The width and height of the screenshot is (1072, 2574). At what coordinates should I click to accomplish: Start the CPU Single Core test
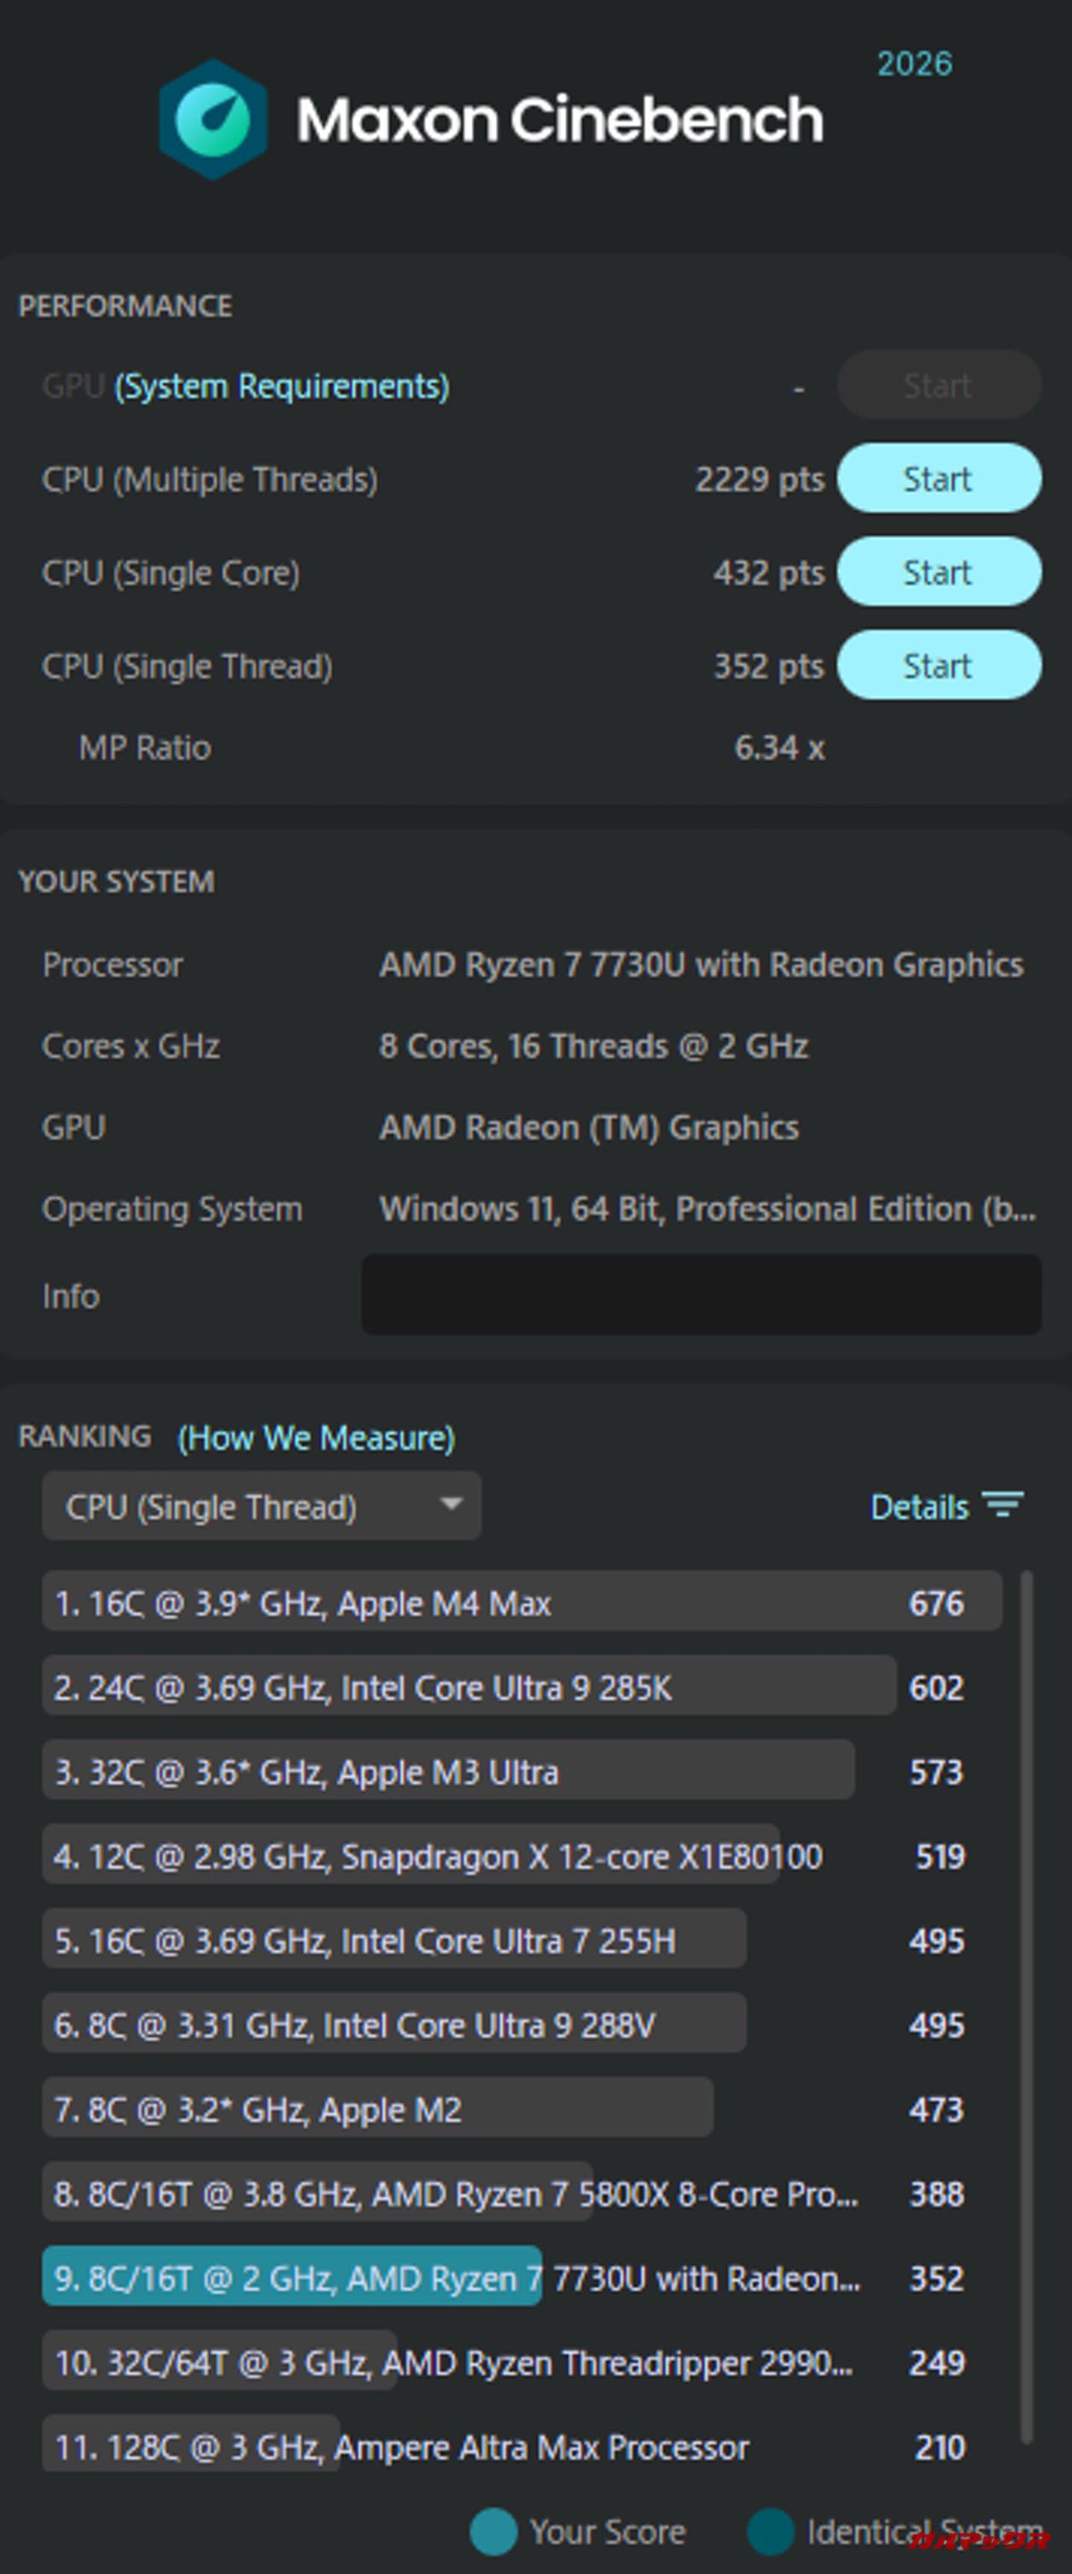[x=938, y=572]
